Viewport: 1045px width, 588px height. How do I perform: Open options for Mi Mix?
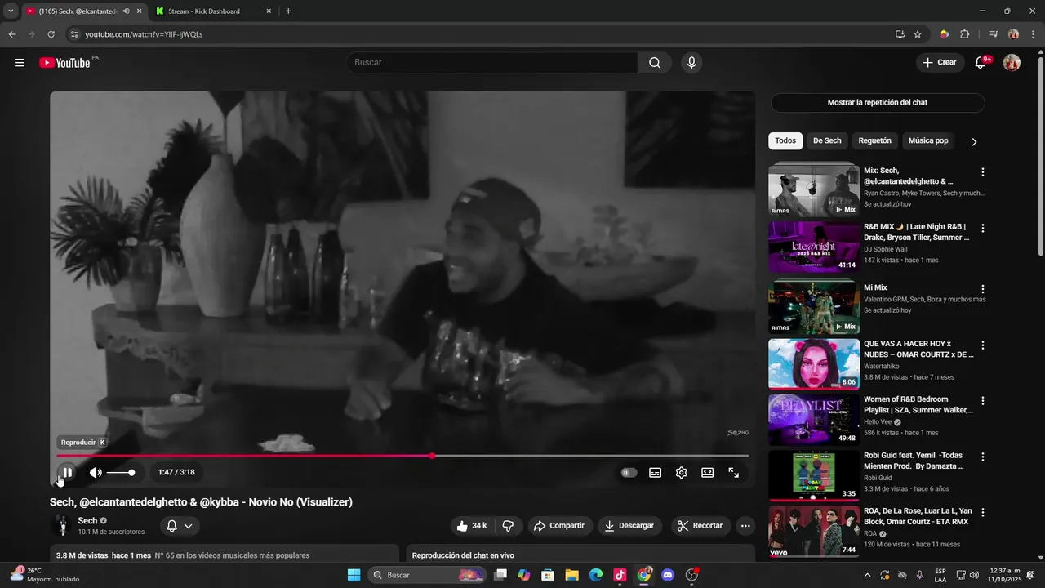(983, 289)
